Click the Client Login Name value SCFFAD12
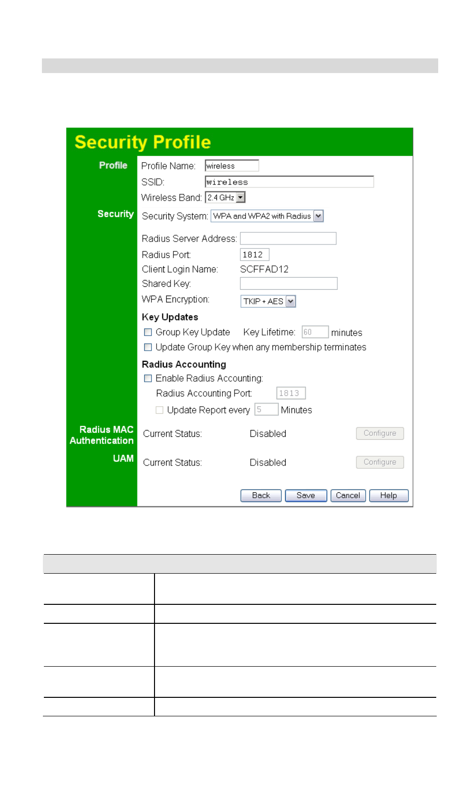 264,269
